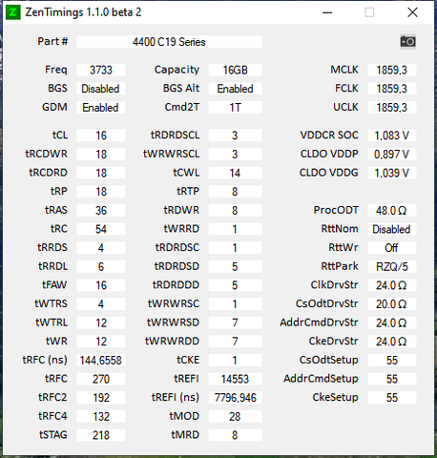Select the BGS Disabled value
The image size is (437, 458).
point(101,89)
